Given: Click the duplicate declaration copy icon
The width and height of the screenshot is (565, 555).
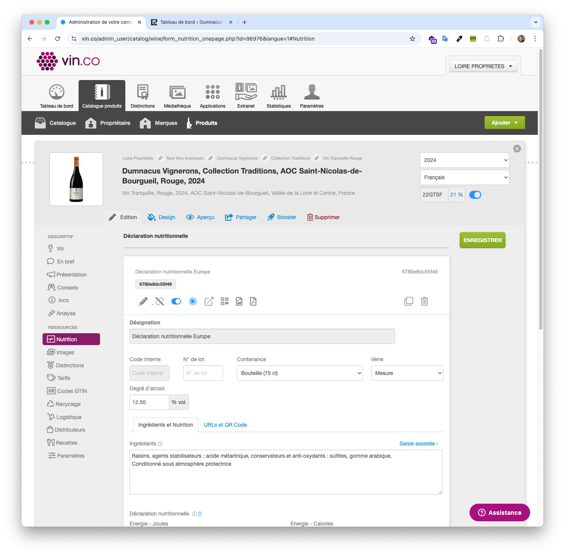Looking at the screenshot, I should (x=409, y=301).
